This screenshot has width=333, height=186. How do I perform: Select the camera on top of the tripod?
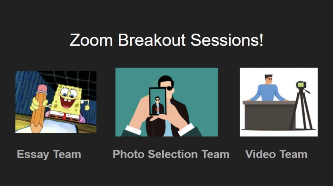(301, 85)
